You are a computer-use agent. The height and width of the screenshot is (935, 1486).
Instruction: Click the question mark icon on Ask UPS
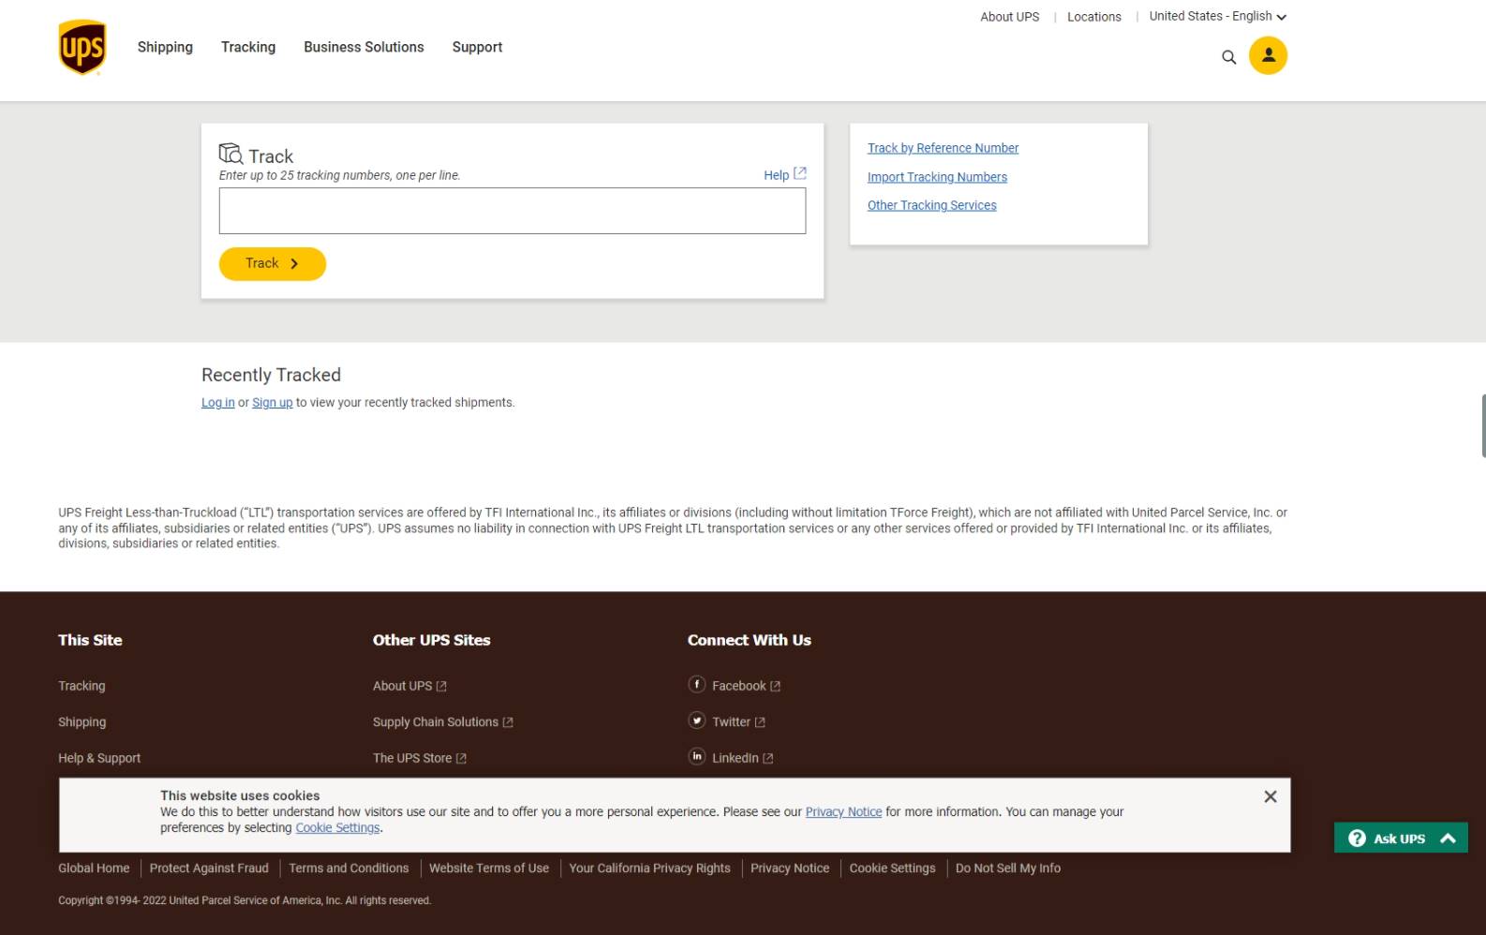(x=1356, y=839)
